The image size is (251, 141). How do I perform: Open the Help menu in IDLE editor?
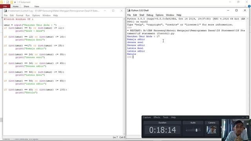[55, 15]
